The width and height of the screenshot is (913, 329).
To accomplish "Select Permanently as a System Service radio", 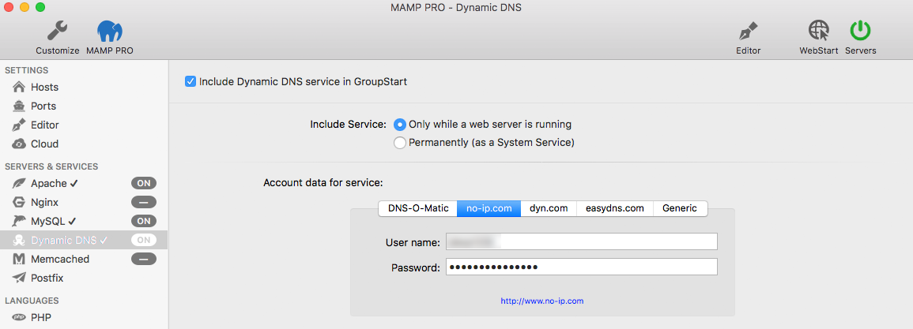I will pyautogui.click(x=399, y=143).
